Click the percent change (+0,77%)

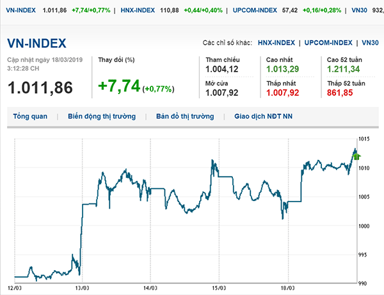coord(158,89)
